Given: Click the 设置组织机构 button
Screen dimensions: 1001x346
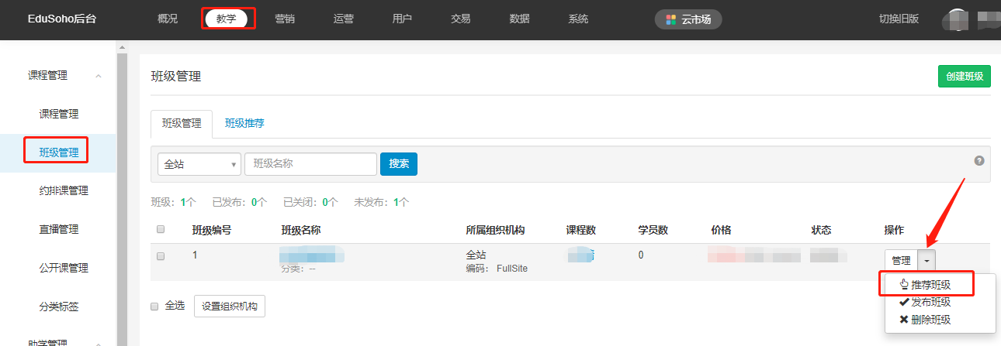Looking at the screenshot, I should click(x=230, y=306).
